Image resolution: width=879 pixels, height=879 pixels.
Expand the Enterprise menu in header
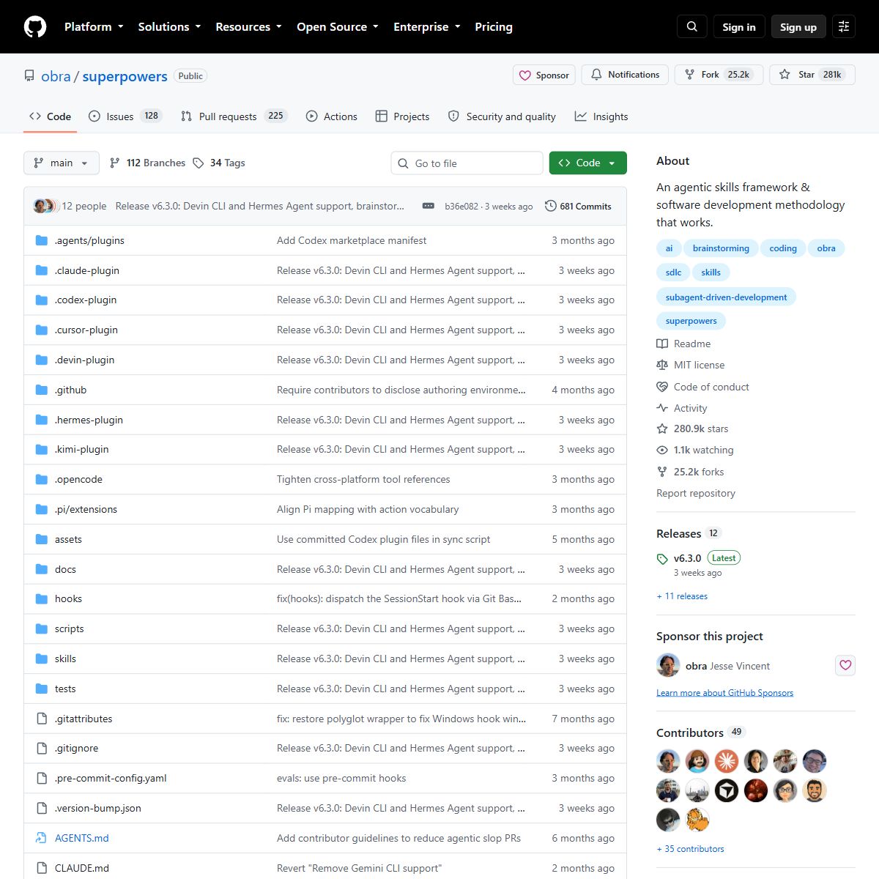(427, 26)
